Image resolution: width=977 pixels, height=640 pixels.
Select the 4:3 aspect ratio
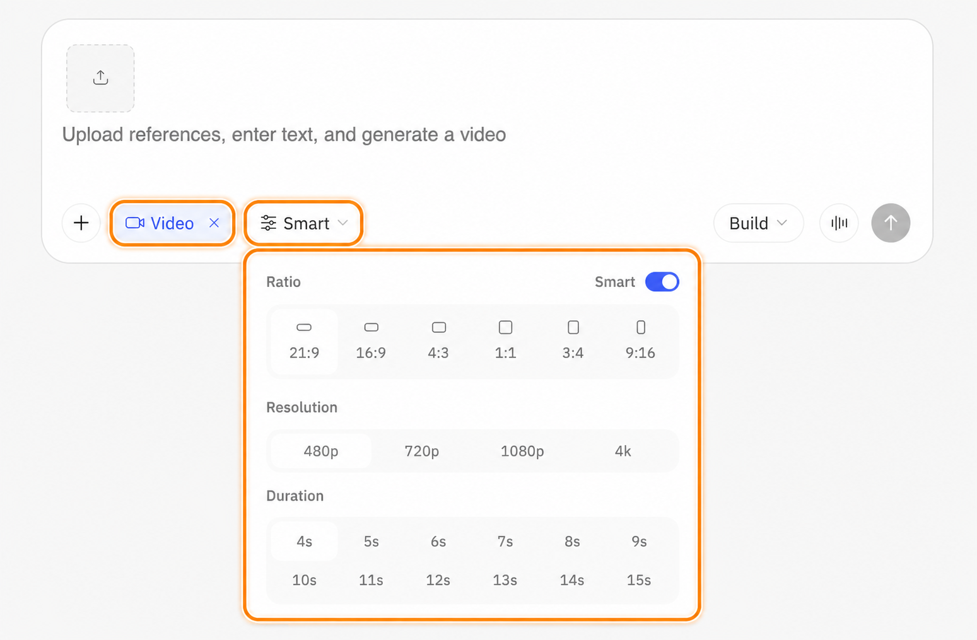(438, 341)
